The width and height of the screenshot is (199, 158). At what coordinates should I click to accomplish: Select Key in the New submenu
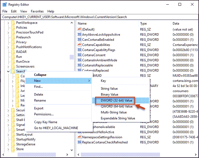pyautogui.click(x=121, y=81)
